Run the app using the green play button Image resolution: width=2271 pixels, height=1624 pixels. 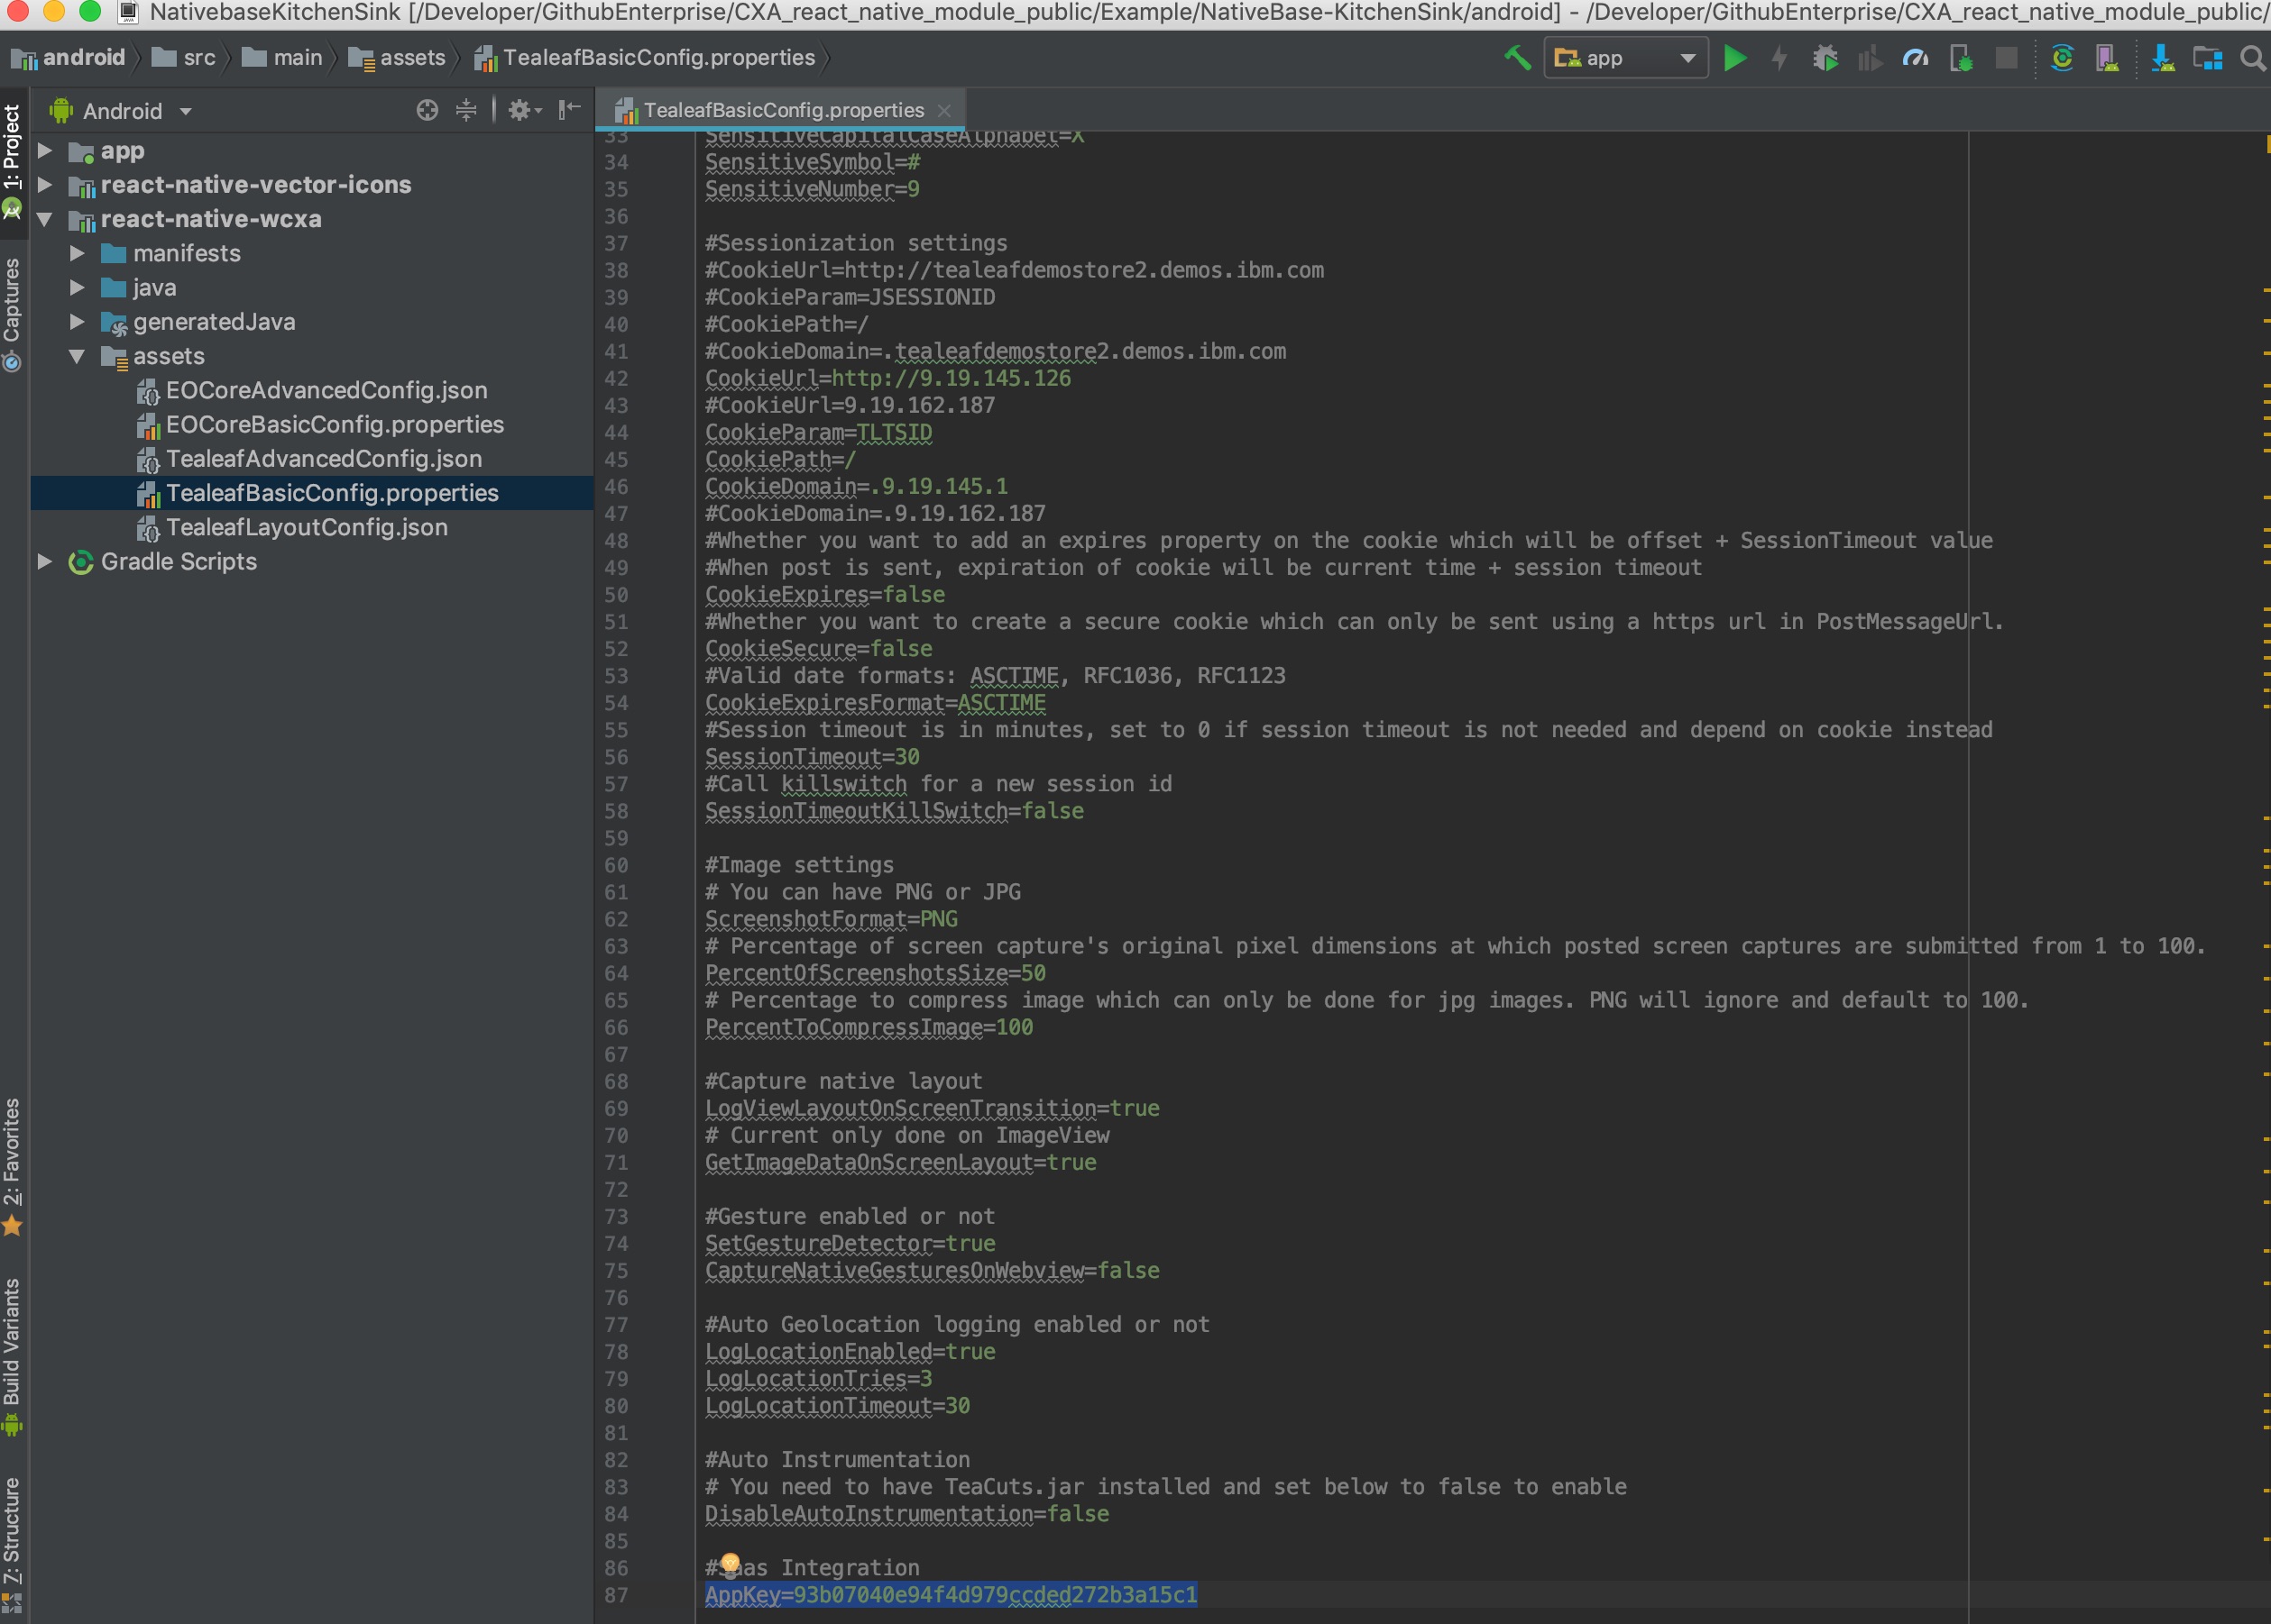(1734, 58)
